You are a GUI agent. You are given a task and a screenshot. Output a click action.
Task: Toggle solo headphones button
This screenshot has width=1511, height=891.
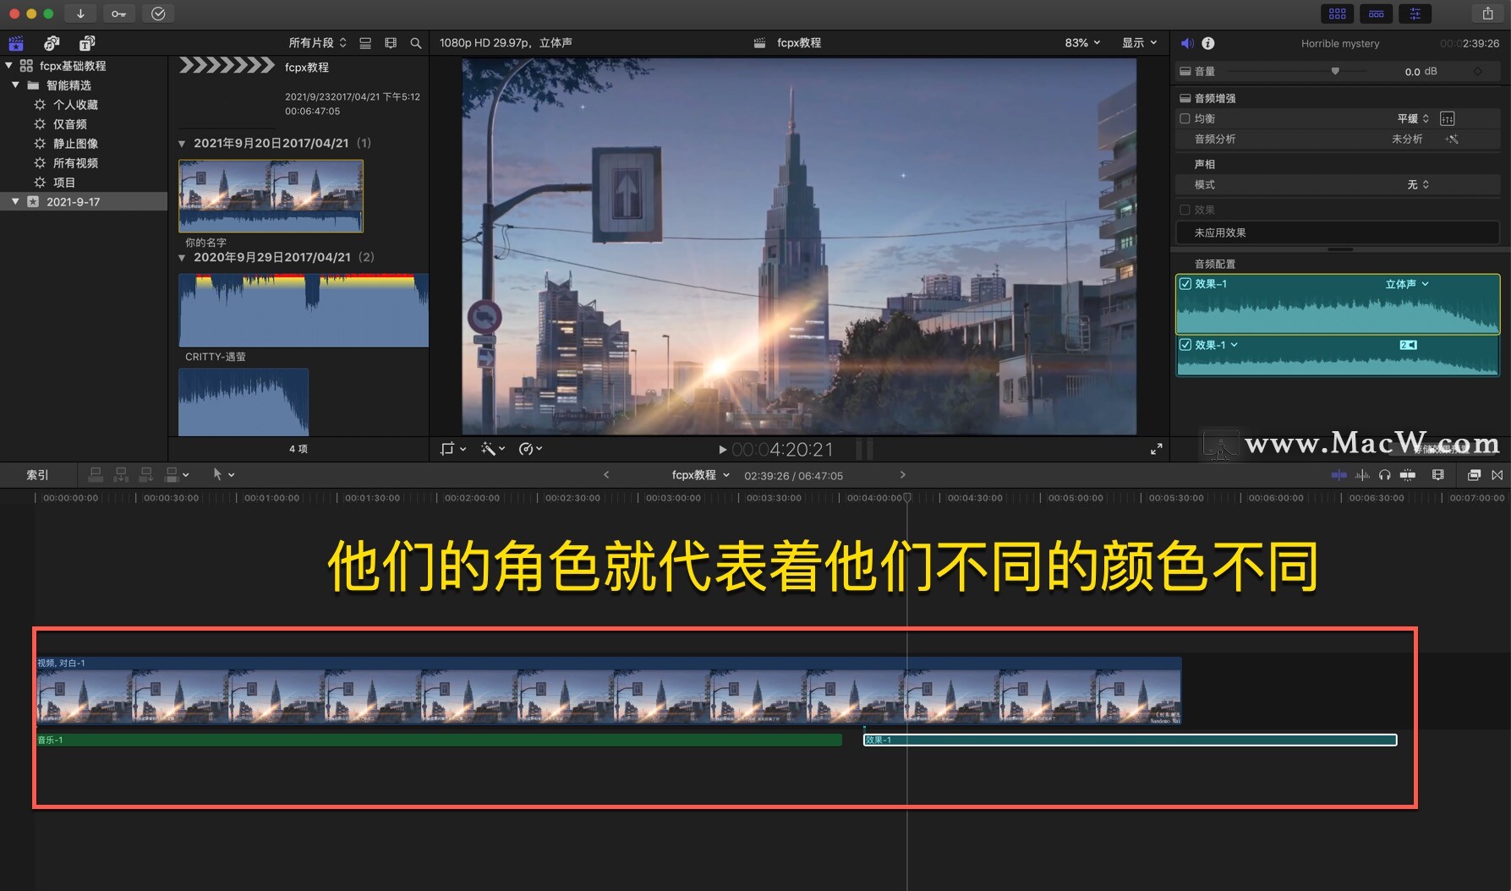click(1384, 475)
